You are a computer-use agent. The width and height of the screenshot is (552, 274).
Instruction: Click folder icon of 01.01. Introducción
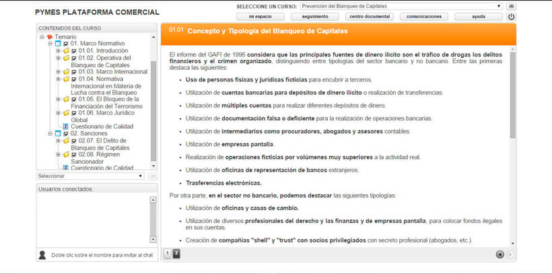66,51
